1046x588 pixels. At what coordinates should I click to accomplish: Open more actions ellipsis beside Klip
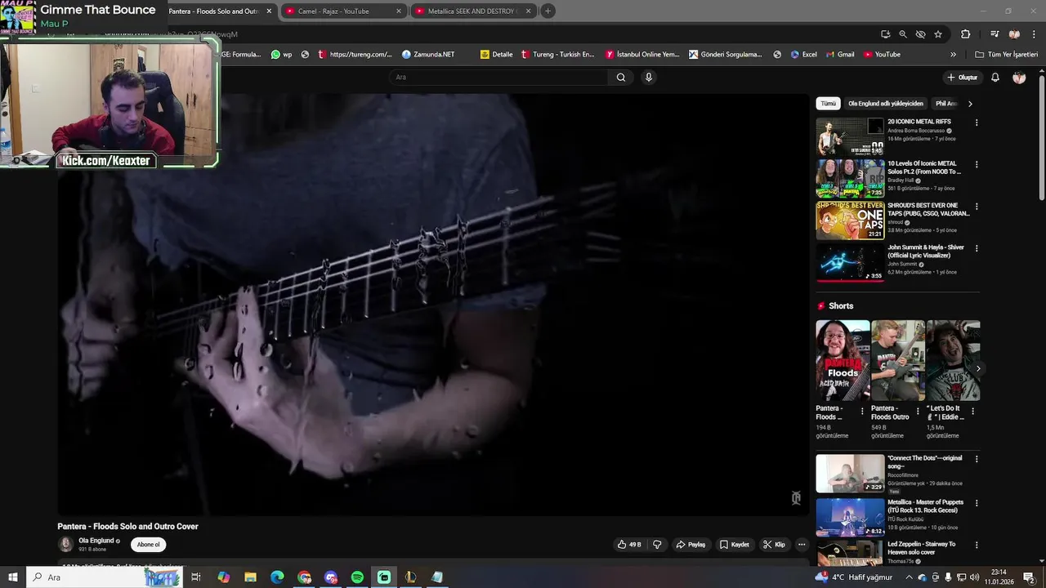point(802,545)
